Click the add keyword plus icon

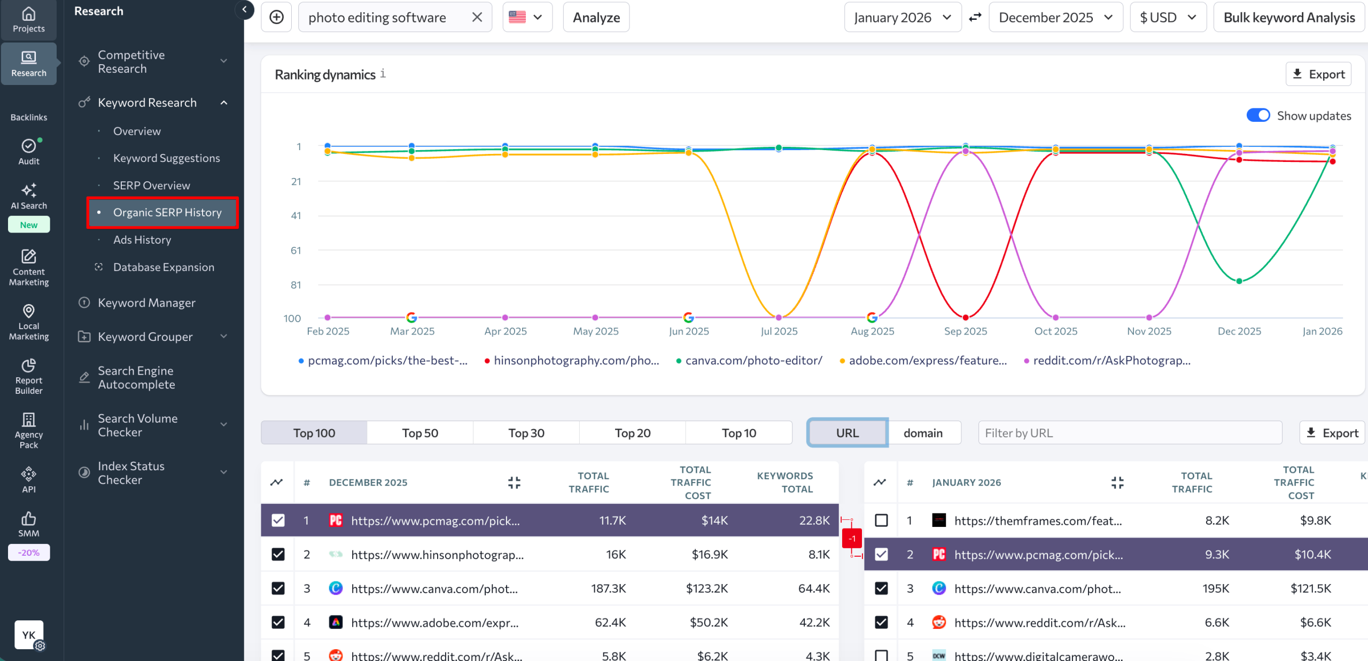click(276, 17)
